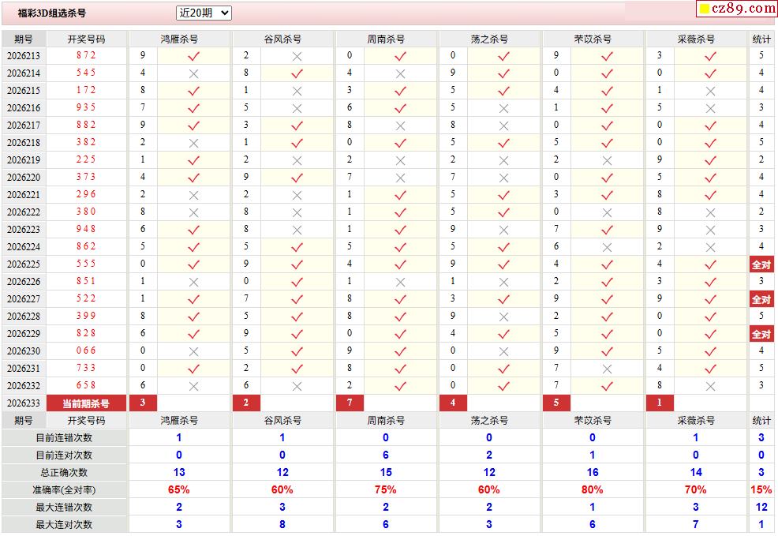The width and height of the screenshot is (778, 536).
Task: Select the red 全对 badge in row 2026227
Action: coord(761,299)
